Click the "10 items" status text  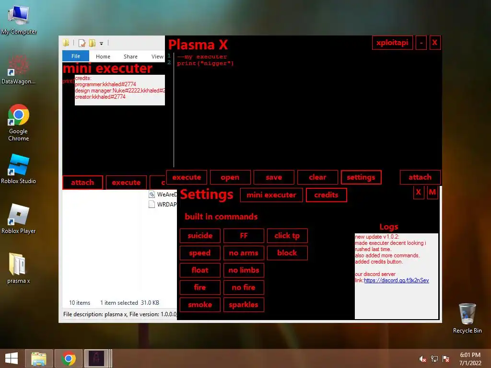coord(80,303)
